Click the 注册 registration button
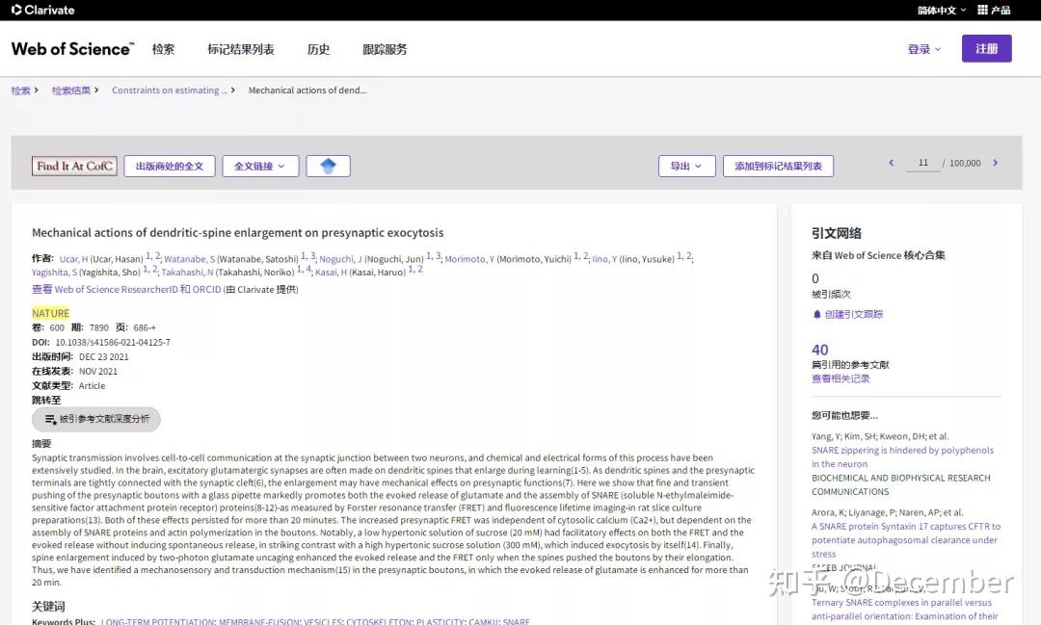Viewport: 1041px width, 625px height. click(x=986, y=48)
